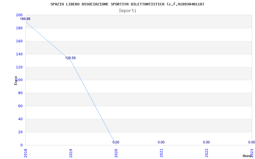255x159 pixels.
Task: Click the 60 tick on the Euro axis
Action: (20, 106)
